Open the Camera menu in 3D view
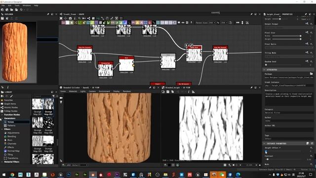Viewport: 316px width, 178px height. click(x=92, y=91)
